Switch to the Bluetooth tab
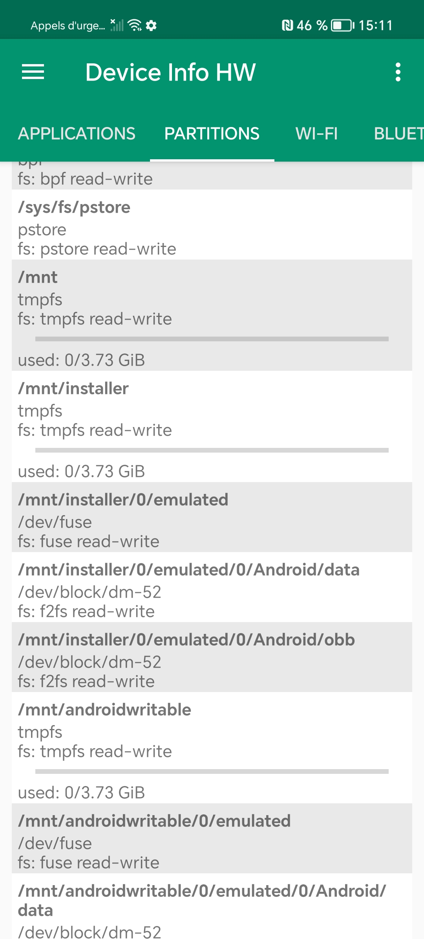The width and height of the screenshot is (424, 939). click(x=398, y=134)
